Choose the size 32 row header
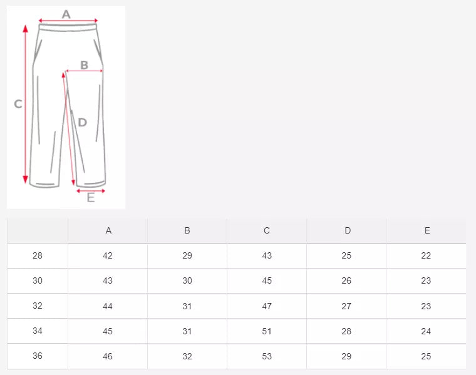The image size is (476, 375). pyautogui.click(x=38, y=306)
